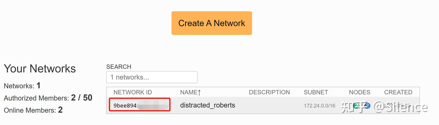Click the NAME column header text
This screenshot has width=439, height=125.
pyautogui.click(x=189, y=92)
